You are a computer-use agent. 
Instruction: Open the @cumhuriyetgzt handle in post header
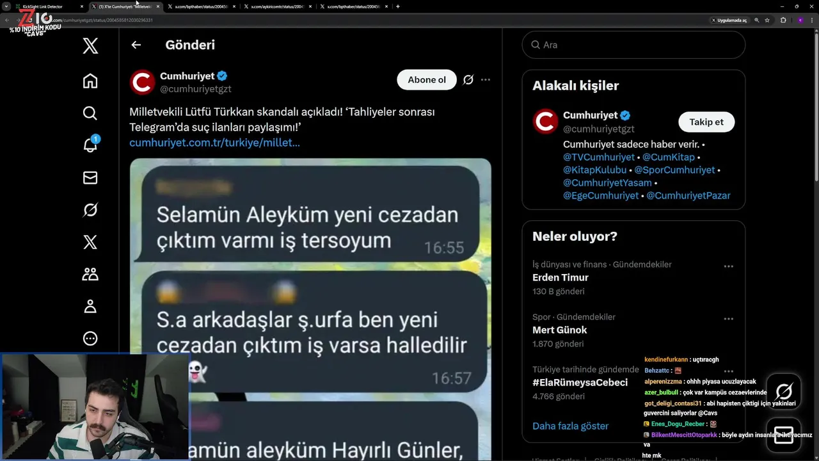pos(195,89)
